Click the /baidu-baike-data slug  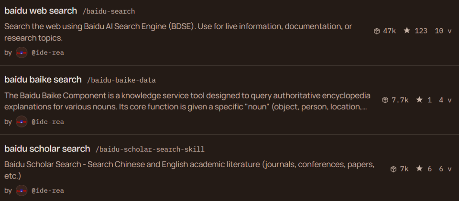(121, 80)
